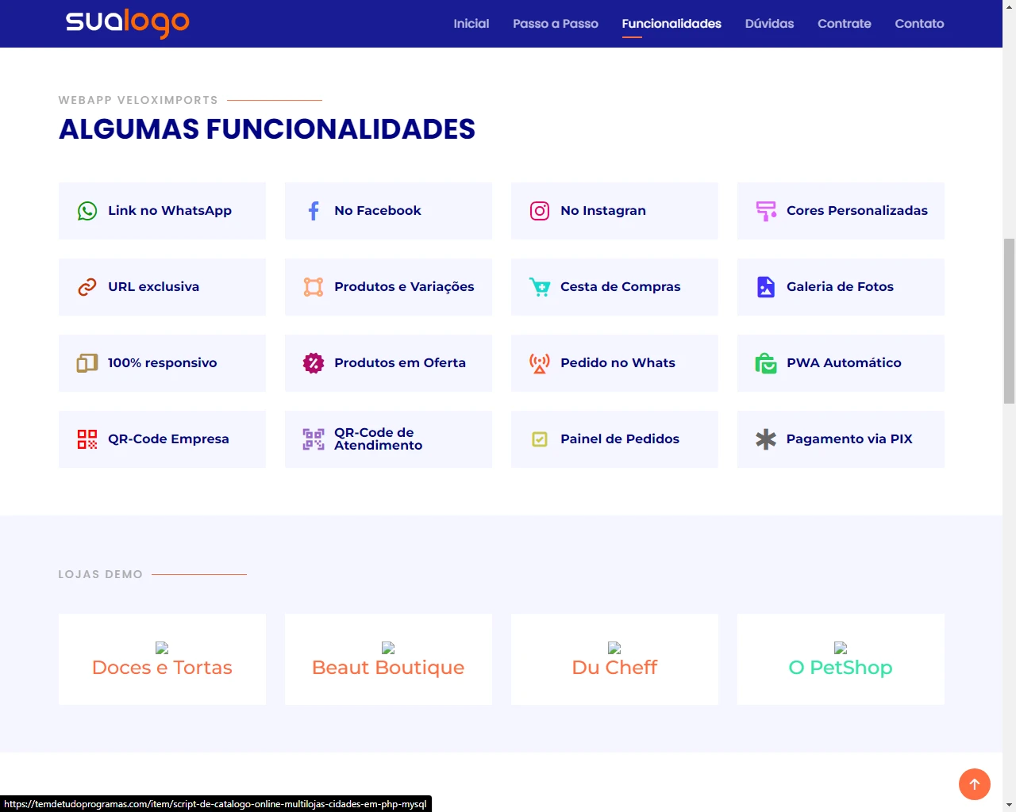This screenshot has height=812, width=1016.
Task: Click the asterisk Pagamento via PIX icon
Action: click(x=766, y=439)
